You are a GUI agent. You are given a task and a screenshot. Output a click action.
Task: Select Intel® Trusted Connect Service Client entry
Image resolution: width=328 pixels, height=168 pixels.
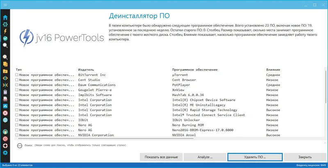click(208, 115)
